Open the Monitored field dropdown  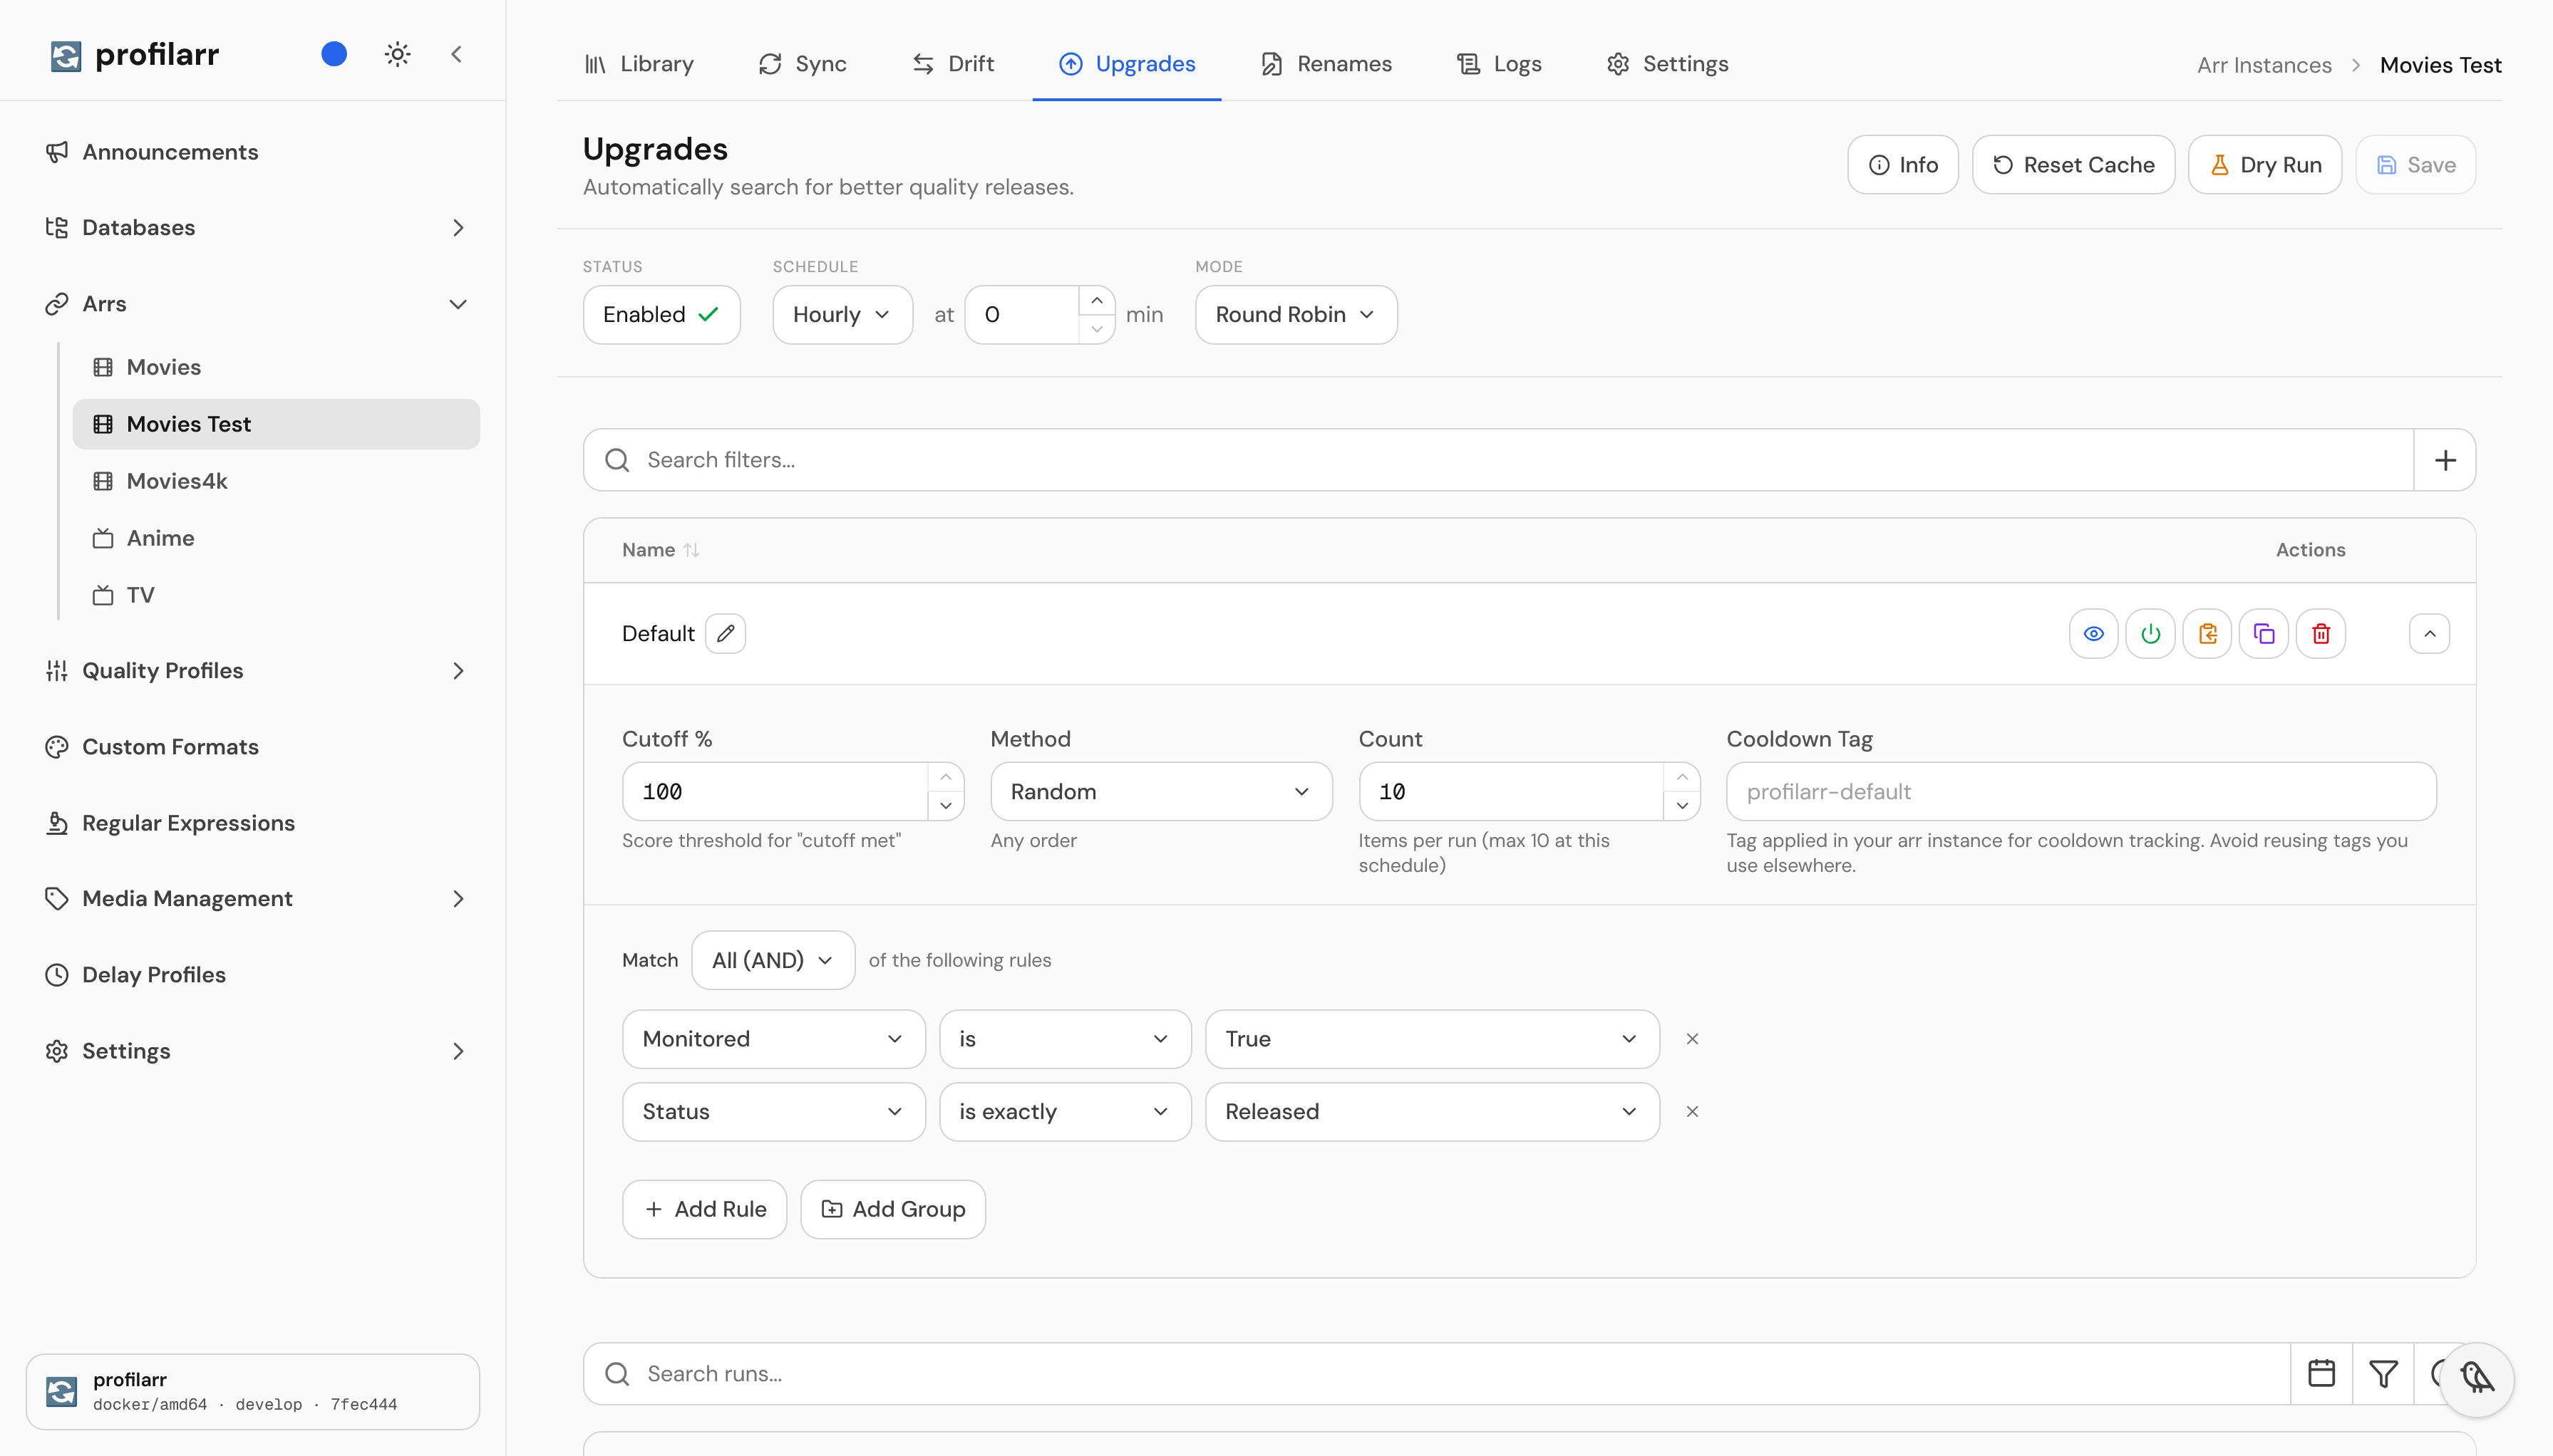tap(773, 1039)
